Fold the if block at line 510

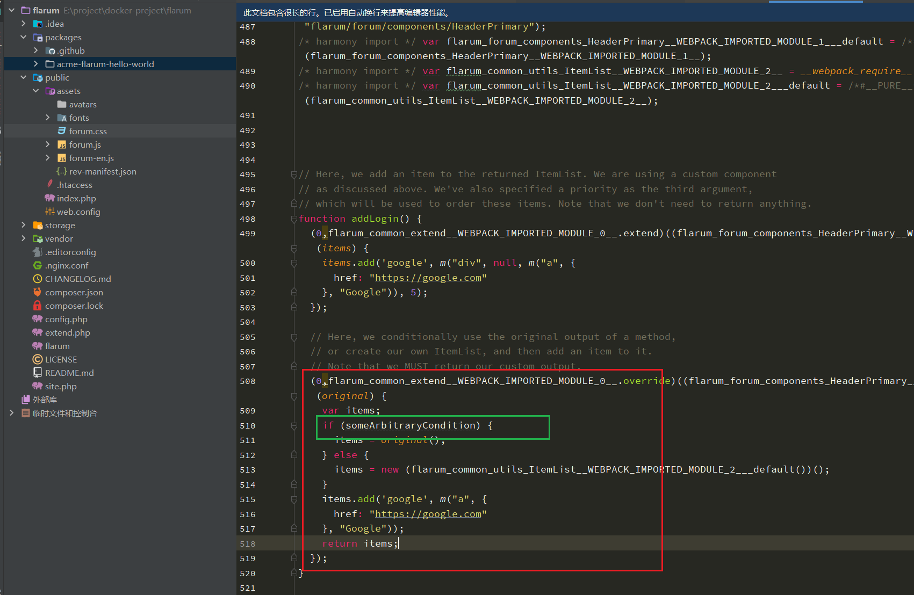[x=294, y=426]
